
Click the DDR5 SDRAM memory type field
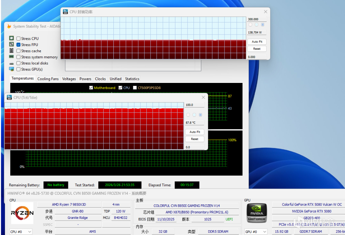pyautogui.click(x=218, y=232)
